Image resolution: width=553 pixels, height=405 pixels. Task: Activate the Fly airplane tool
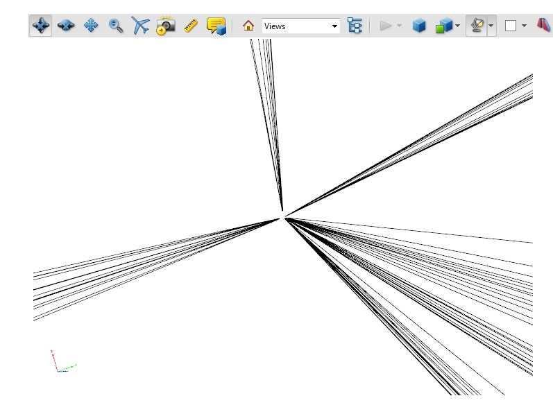(x=140, y=26)
